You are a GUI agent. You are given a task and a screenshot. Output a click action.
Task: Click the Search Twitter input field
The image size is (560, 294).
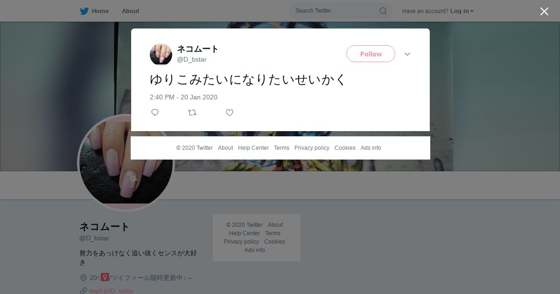pyautogui.click(x=336, y=11)
